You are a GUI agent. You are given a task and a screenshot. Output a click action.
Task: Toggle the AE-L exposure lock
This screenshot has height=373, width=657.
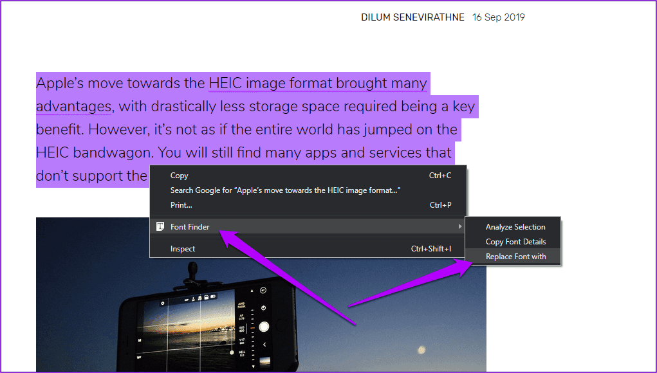pyautogui.click(x=242, y=352)
